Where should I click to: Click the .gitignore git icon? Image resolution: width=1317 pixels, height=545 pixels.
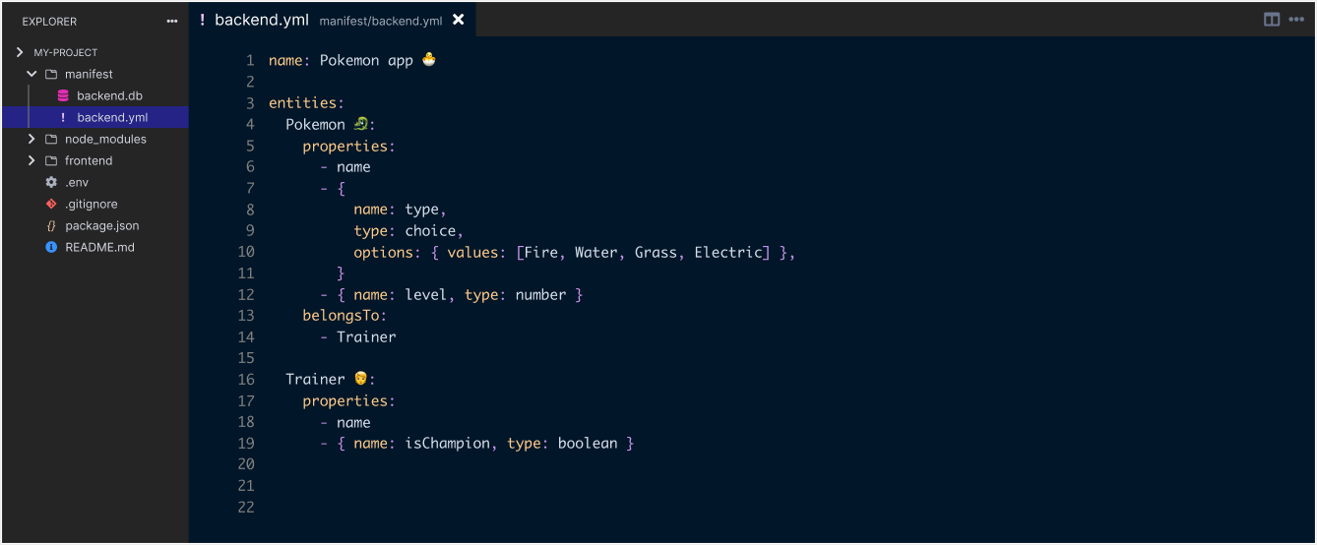(51, 204)
